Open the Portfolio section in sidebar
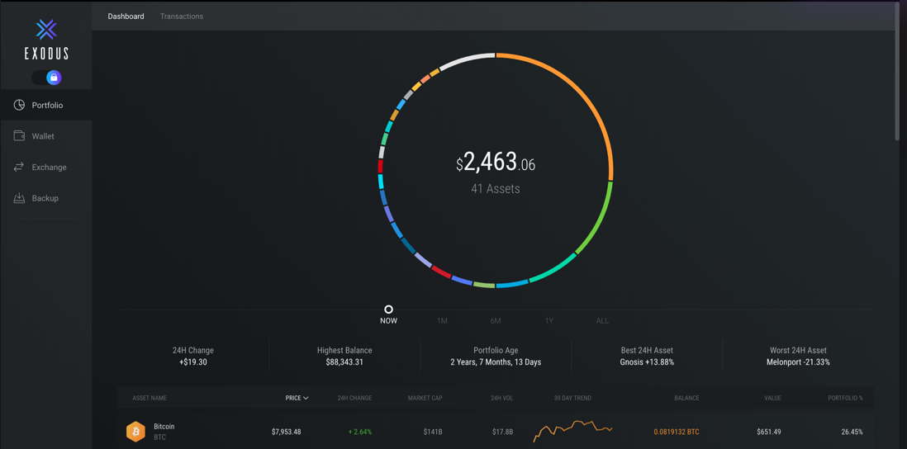 (x=46, y=105)
